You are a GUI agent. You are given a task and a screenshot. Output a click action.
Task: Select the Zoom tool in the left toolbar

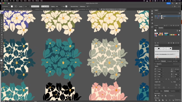(x=2, y=56)
